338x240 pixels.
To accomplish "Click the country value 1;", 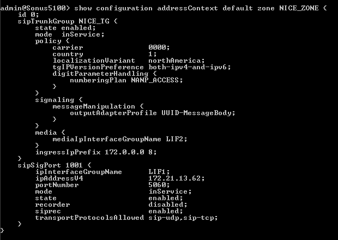I will tap(153, 54).
